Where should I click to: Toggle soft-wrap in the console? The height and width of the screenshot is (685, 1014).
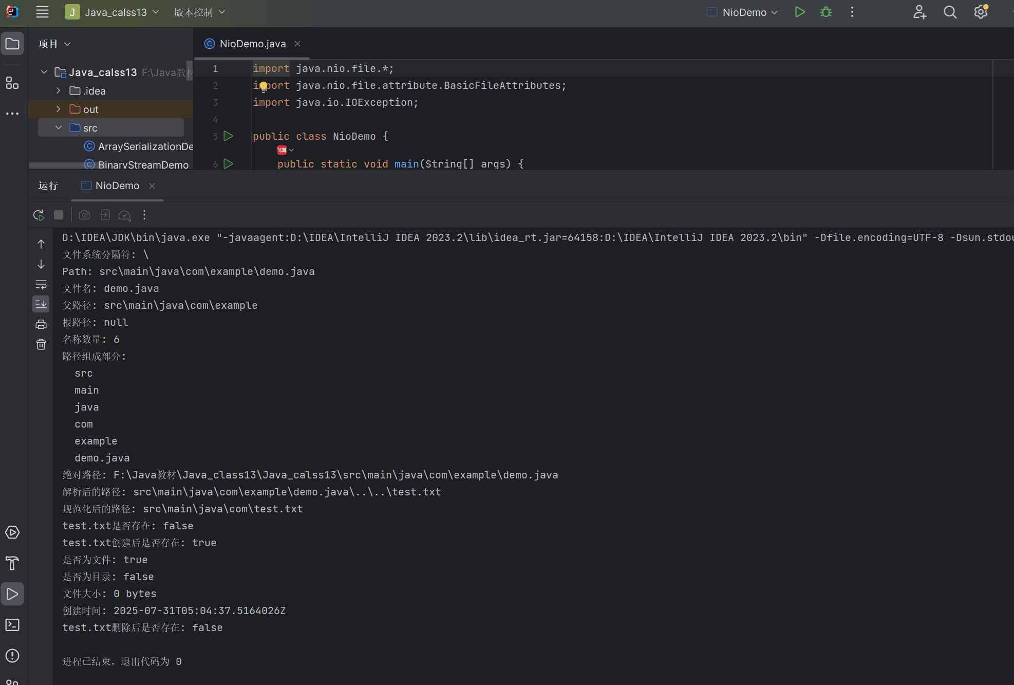click(x=41, y=284)
